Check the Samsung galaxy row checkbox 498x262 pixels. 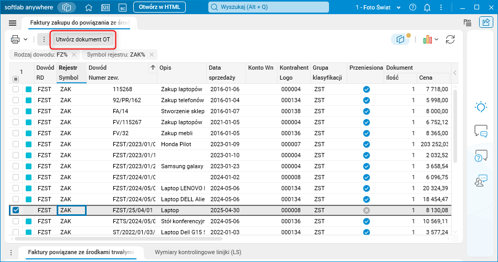[16, 166]
